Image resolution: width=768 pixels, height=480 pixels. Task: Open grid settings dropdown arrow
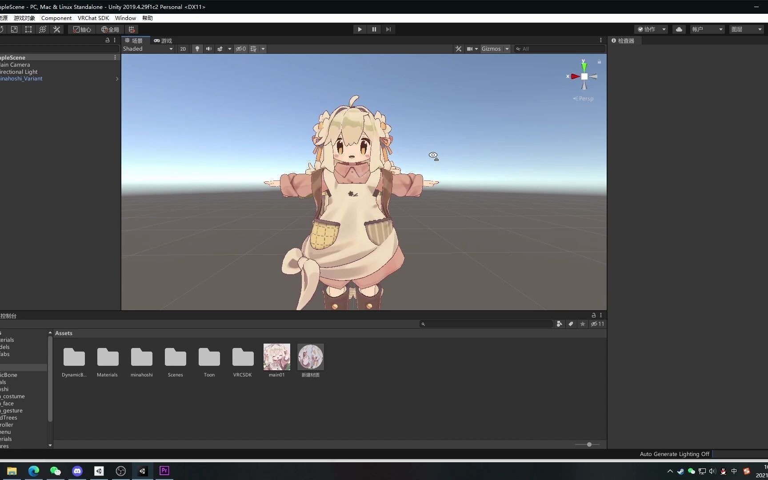click(263, 49)
